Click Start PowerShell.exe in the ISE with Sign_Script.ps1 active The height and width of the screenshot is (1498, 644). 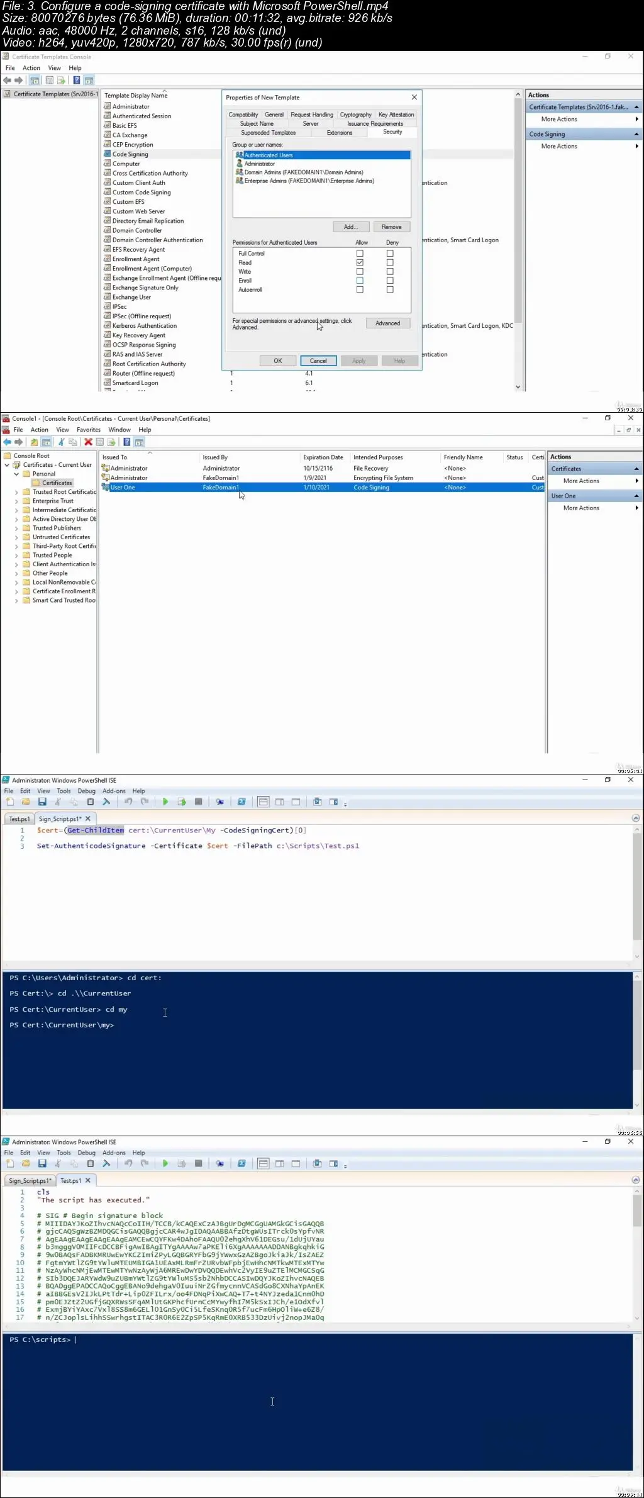pos(241,802)
